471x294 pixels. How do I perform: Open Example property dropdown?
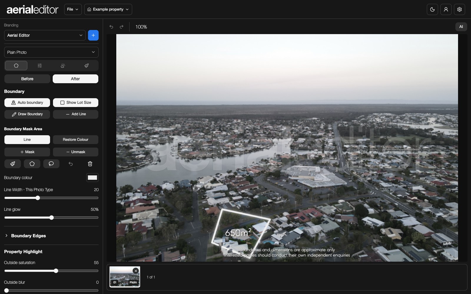108,9
